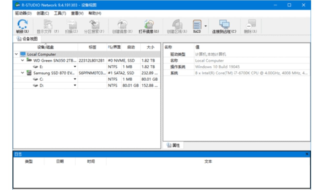Collapse the WD Green SN350 drive node

[23, 60]
